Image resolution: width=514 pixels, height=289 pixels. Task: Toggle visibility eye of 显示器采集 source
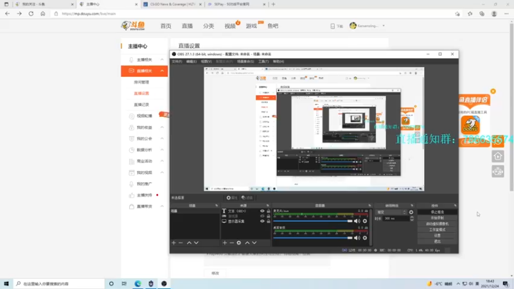tap(262, 221)
